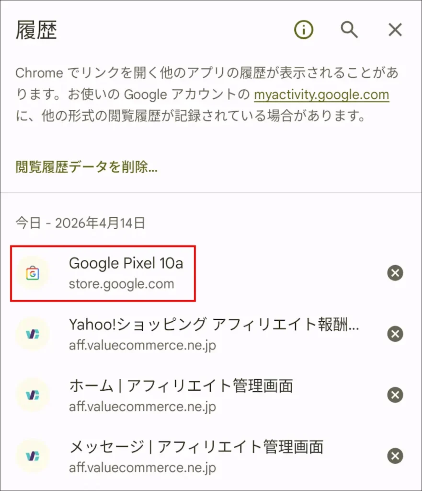The height and width of the screenshot is (491, 422).
Task: Click ValueCommerce favicon beside メッセージ entry
Action: click(32, 456)
